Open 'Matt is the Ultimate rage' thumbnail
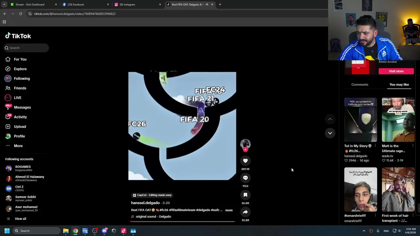Viewport: 420px width, 236px height. pos(398,120)
